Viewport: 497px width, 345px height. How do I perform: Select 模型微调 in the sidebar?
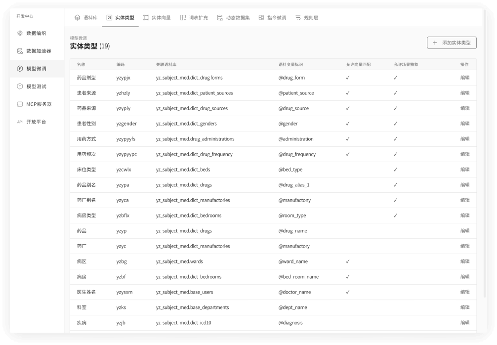point(36,69)
